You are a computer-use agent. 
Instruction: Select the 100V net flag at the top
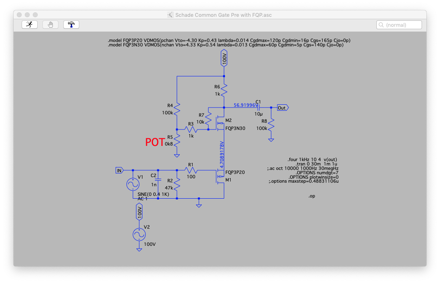[224, 58]
